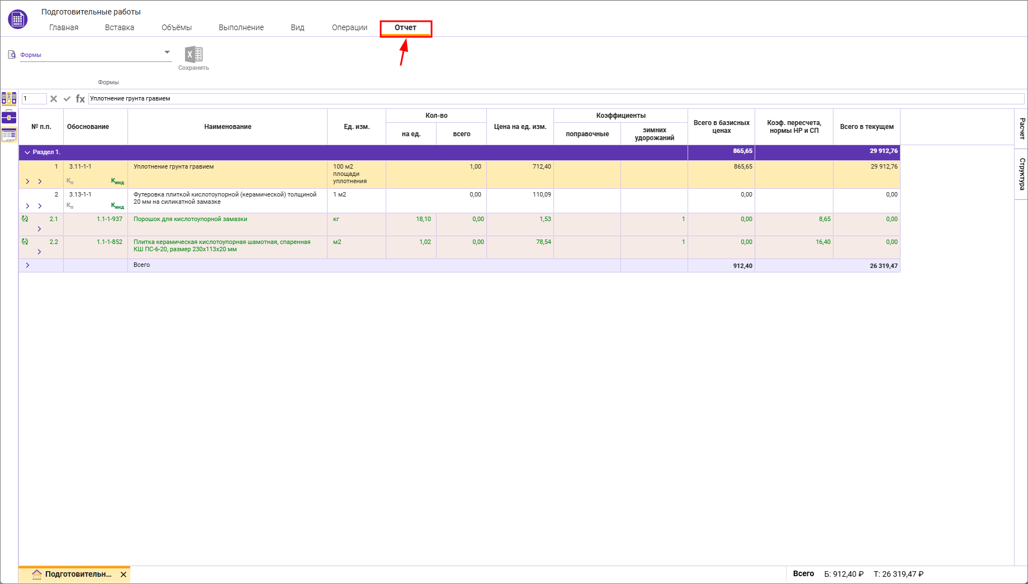Click the purple application logo icon
This screenshot has height=584, width=1028.
[x=17, y=20]
